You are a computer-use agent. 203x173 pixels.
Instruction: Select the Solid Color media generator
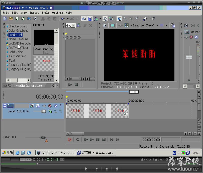click(x=16, y=52)
